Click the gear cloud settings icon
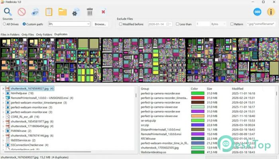 click(76, 12)
